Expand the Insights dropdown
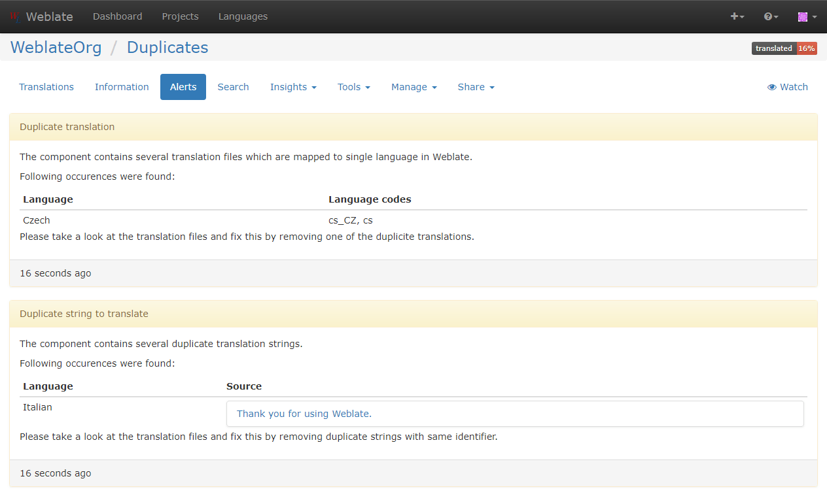Viewport: 827px width, 500px height. (293, 87)
